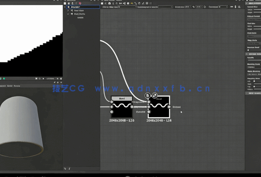Open dropdown left of align icons
The height and width of the screenshot is (177, 261).
click(x=223, y=7)
